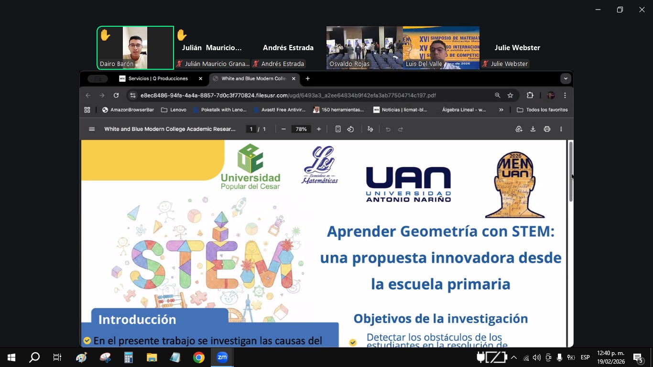Click the PDF zoom percentage field

click(301, 129)
